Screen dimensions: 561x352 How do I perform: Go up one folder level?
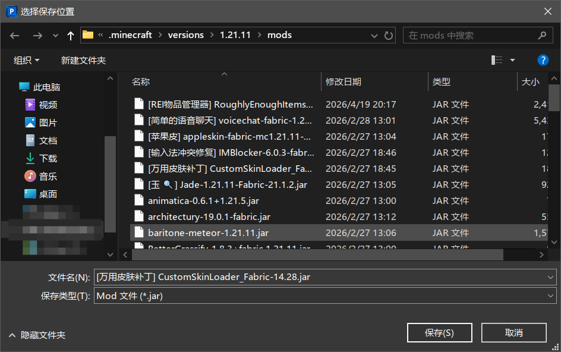[x=71, y=36]
